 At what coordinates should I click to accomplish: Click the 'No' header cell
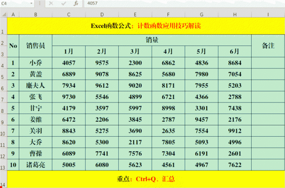(x=13, y=46)
